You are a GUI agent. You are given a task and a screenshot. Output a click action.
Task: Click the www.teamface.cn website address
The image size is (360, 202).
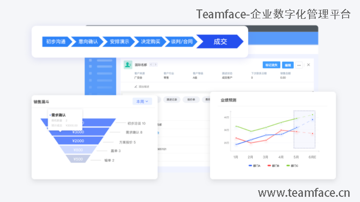(304, 193)
